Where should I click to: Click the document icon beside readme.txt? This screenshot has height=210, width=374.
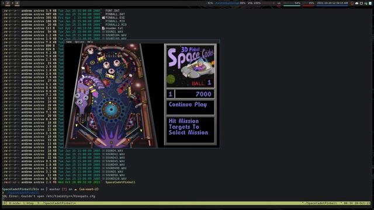pos(103,28)
